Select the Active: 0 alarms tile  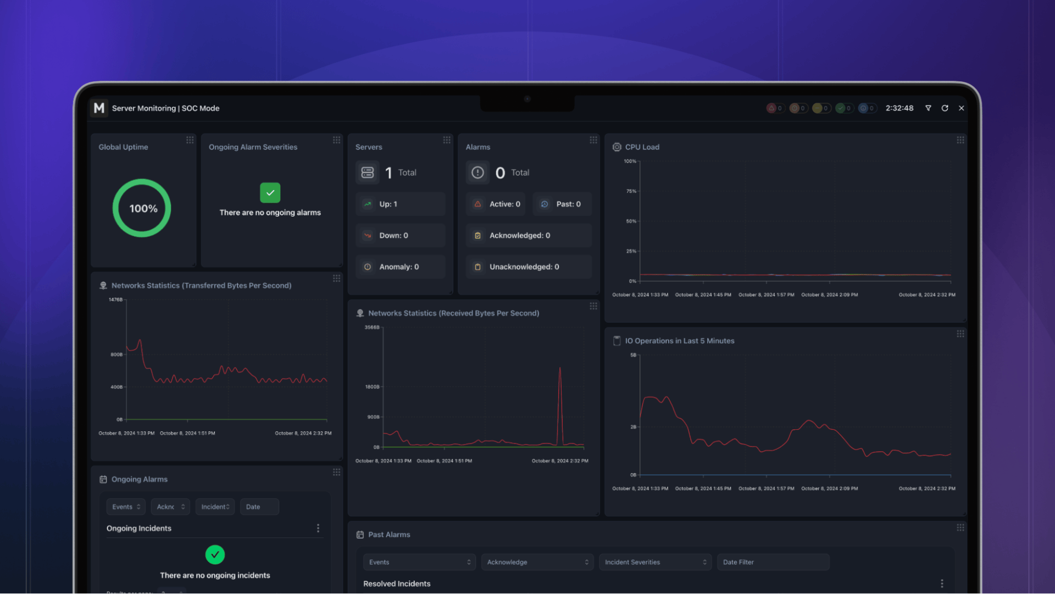point(496,204)
